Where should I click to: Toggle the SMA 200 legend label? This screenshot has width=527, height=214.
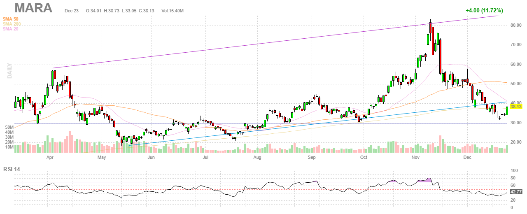click(x=12, y=24)
